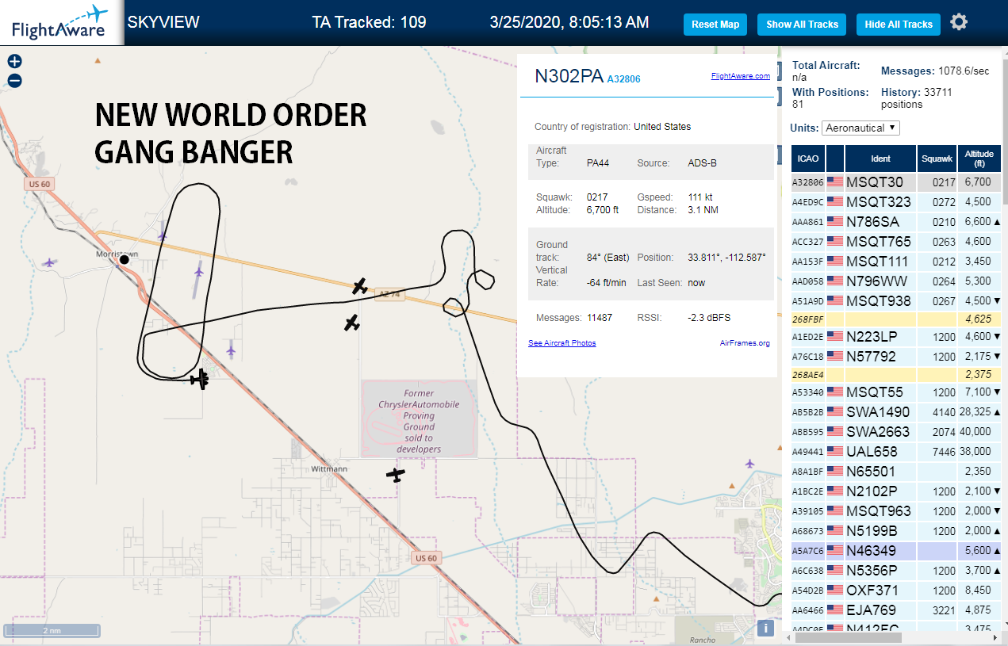Viewport: 1008px width, 646px height.
Task: Select the N786SA row
Action: point(896,222)
